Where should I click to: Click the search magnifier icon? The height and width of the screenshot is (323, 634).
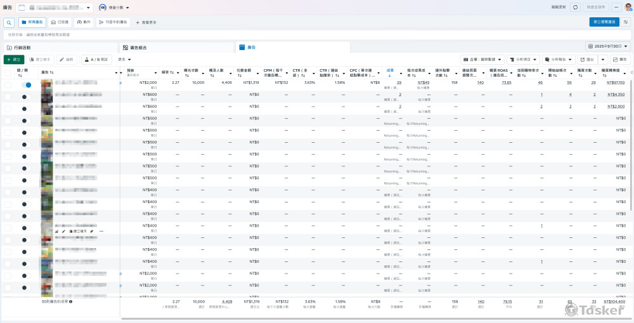click(10, 22)
